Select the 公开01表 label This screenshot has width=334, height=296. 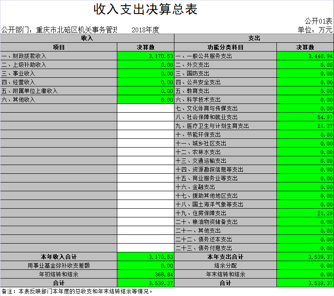pyautogui.click(x=318, y=21)
